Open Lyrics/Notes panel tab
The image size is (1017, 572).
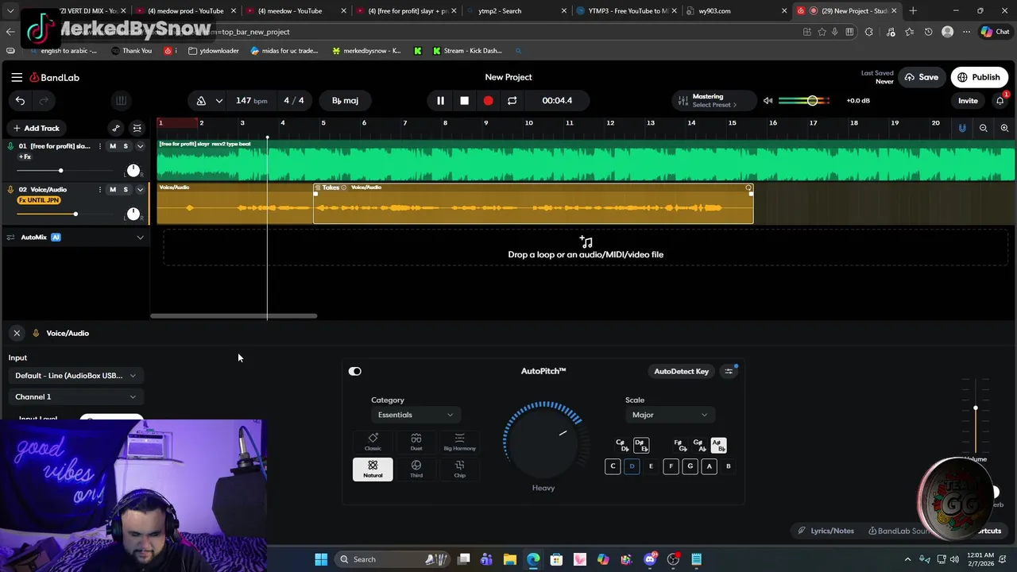coord(826,531)
